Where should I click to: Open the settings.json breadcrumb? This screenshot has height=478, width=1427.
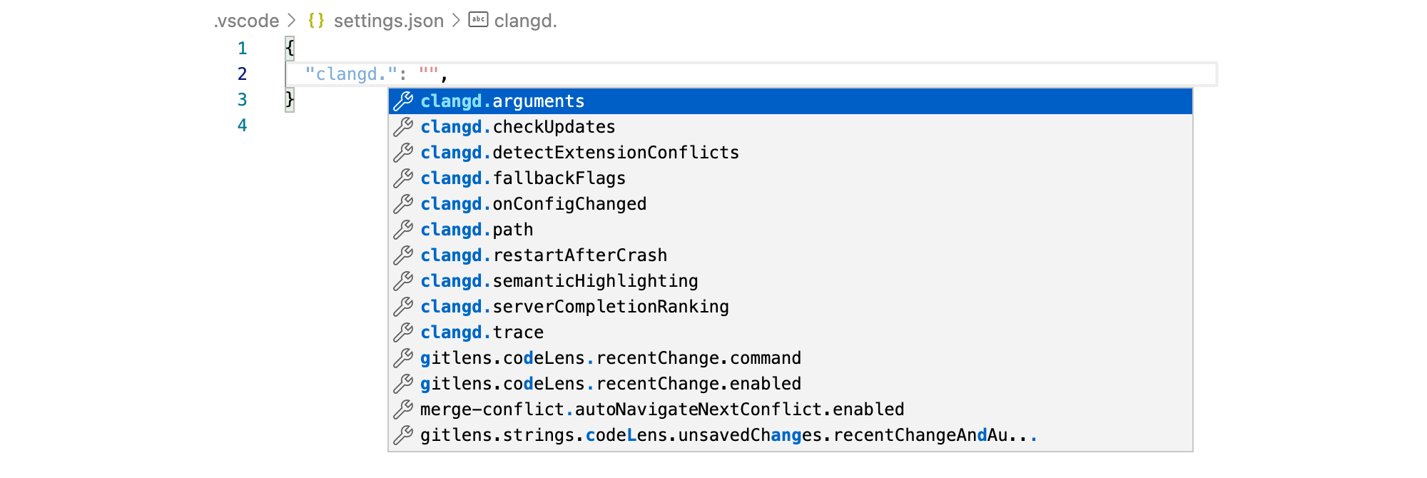[389, 21]
